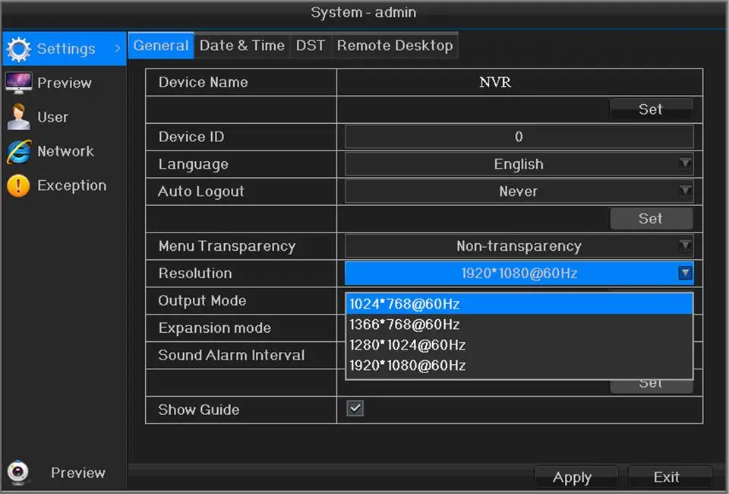Go to the Network section
Viewport: 729px width, 494px height.
[65, 151]
